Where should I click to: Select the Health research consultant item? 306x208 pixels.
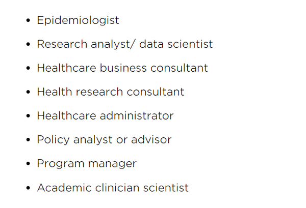click(111, 92)
